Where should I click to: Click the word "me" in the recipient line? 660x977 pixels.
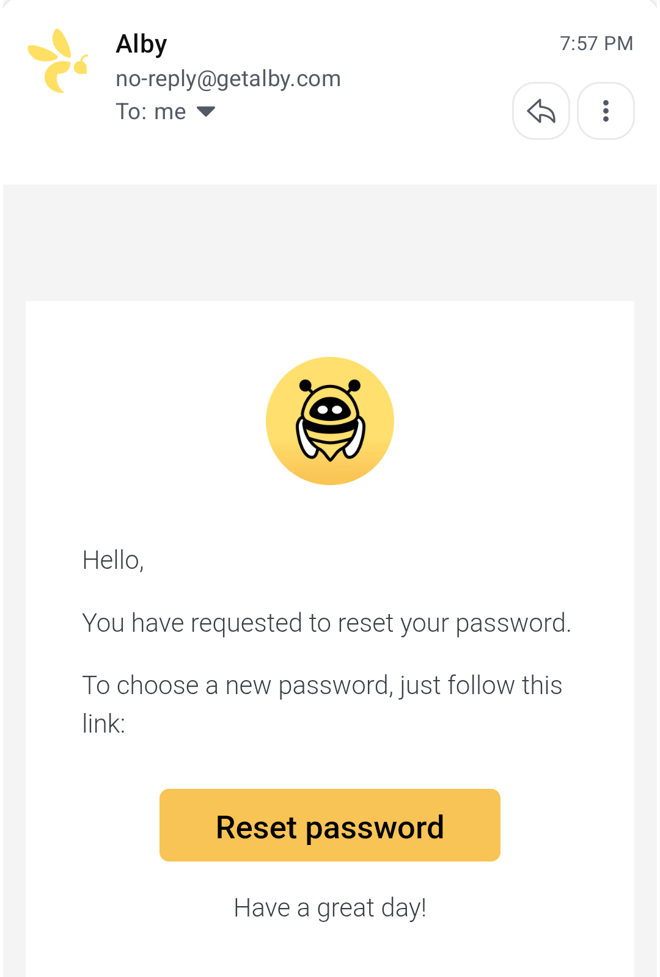point(170,112)
